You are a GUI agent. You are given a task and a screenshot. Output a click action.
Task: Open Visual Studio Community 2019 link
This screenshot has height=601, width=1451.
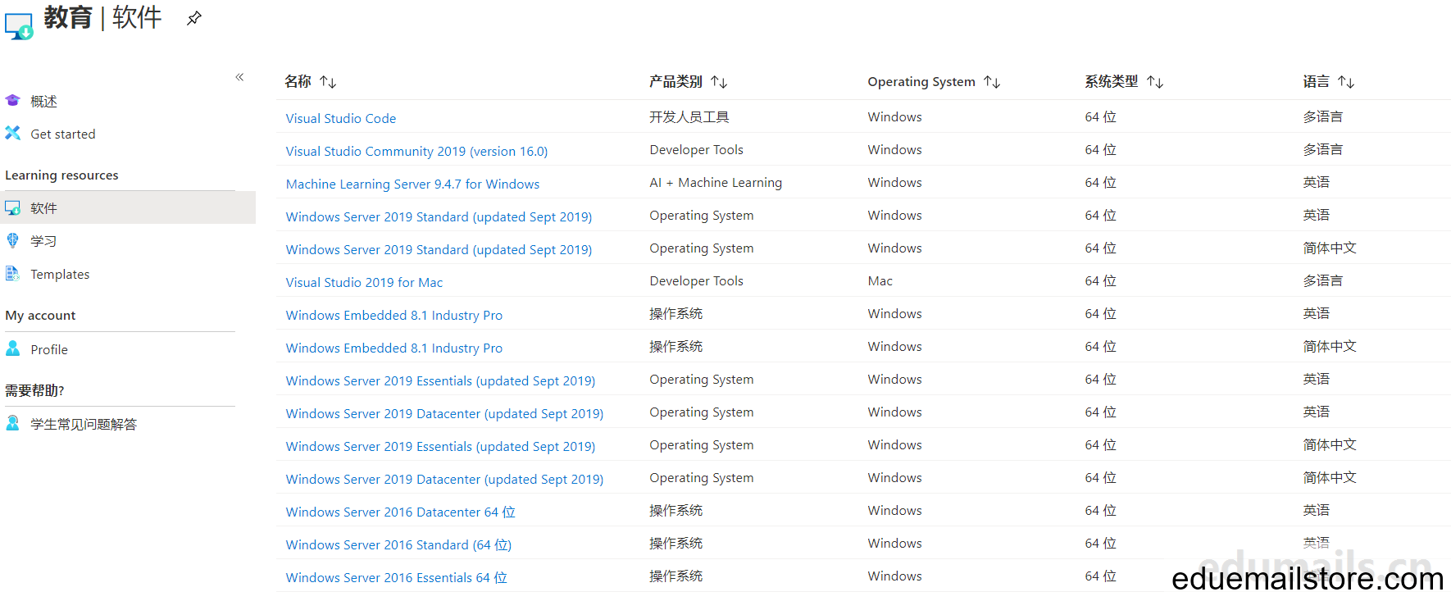pyautogui.click(x=416, y=151)
